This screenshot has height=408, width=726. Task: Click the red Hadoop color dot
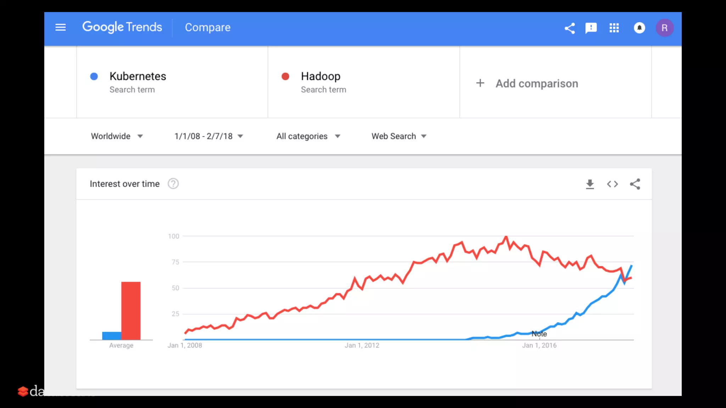[x=285, y=76]
